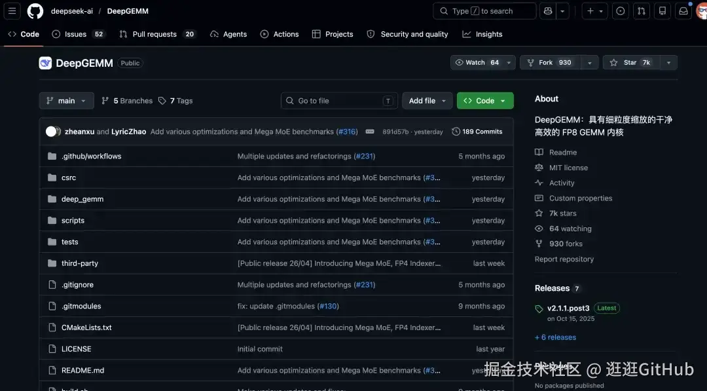This screenshot has width=707, height=391.
Task: Open the pull requests shortcut icon in header
Action: click(x=641, y=11)
